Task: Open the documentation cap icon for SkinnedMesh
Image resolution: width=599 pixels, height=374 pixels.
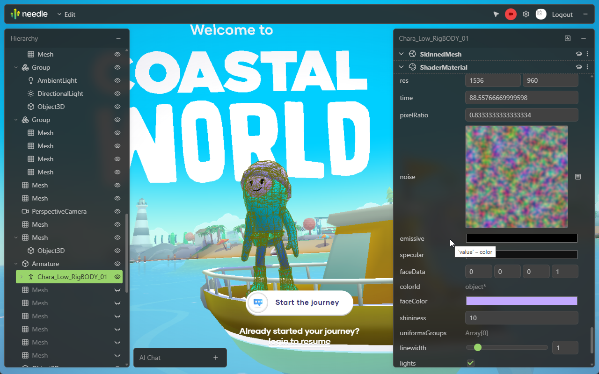Action: [578, 54]
